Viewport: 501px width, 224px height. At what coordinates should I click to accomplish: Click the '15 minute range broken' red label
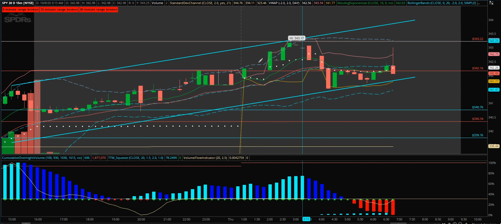[x=59, y=10]
